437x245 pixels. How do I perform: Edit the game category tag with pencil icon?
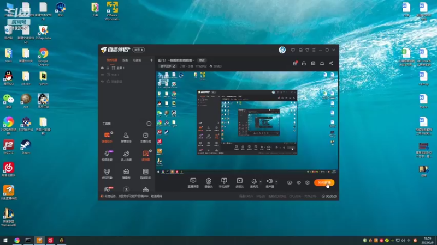(168, 66)
